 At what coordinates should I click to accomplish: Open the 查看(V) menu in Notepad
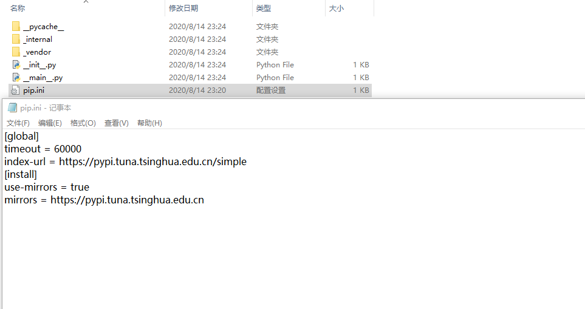coord(117,123)
